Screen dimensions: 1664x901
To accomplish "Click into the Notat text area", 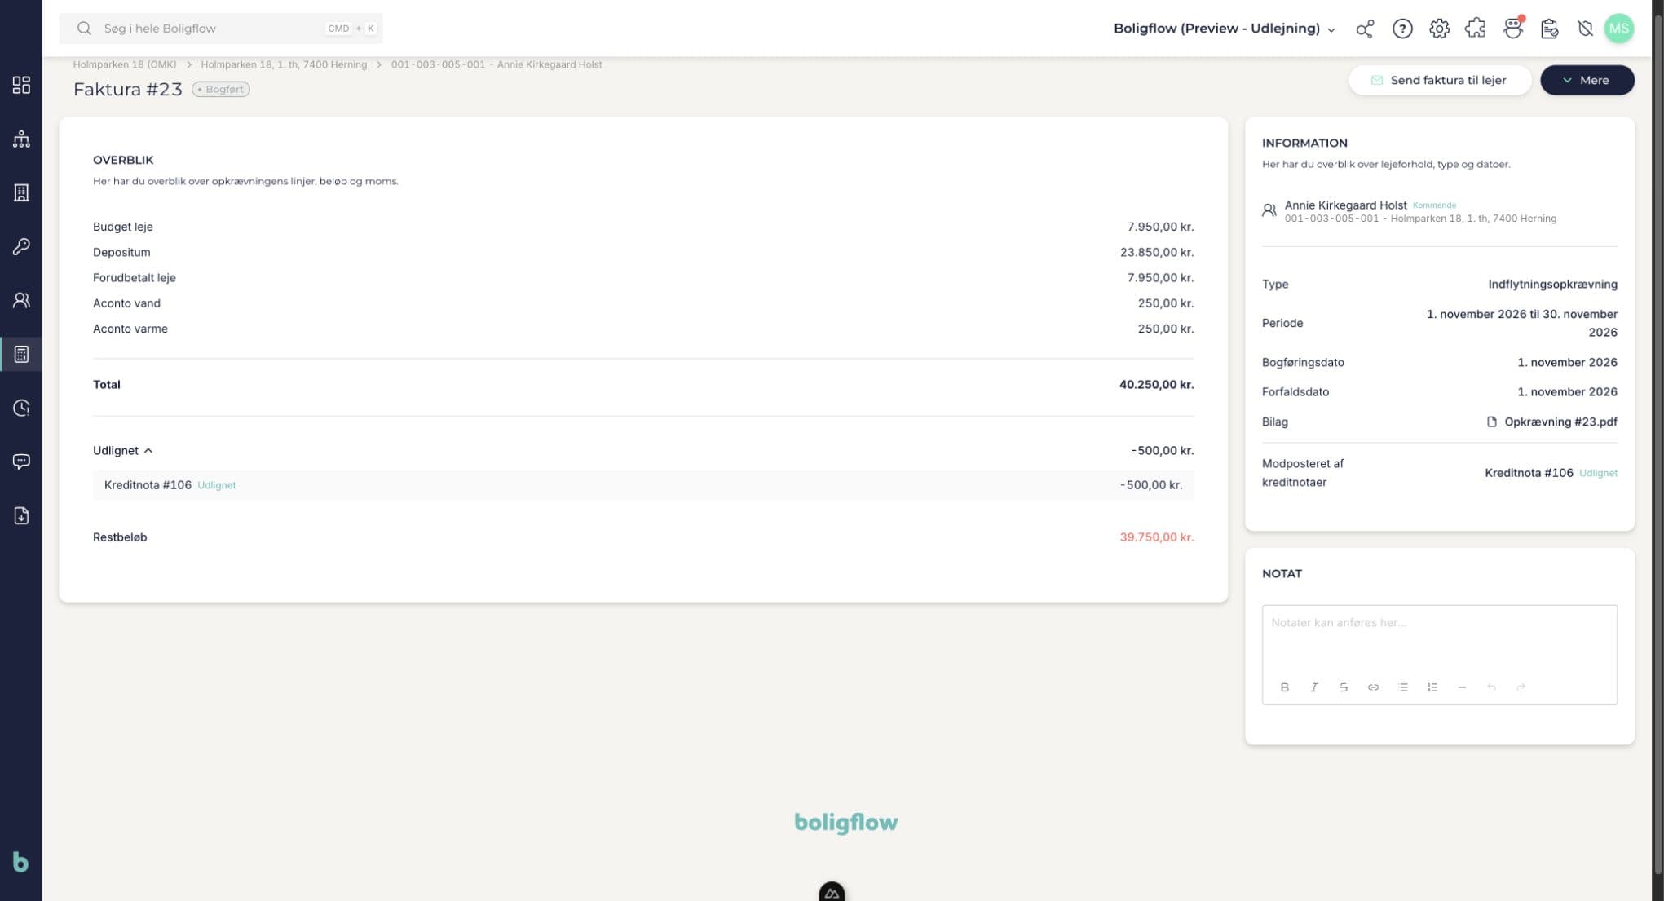I will click(1439, 639).
